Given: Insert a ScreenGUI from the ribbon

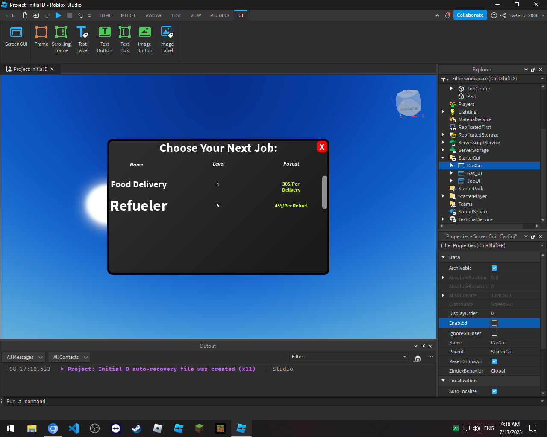Looking at the screenshot, I should click(x=16, y=37).
